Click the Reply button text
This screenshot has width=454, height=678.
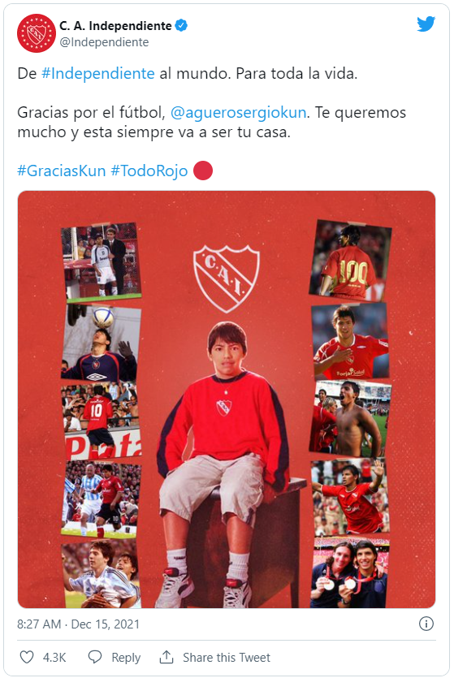(126, 658)
